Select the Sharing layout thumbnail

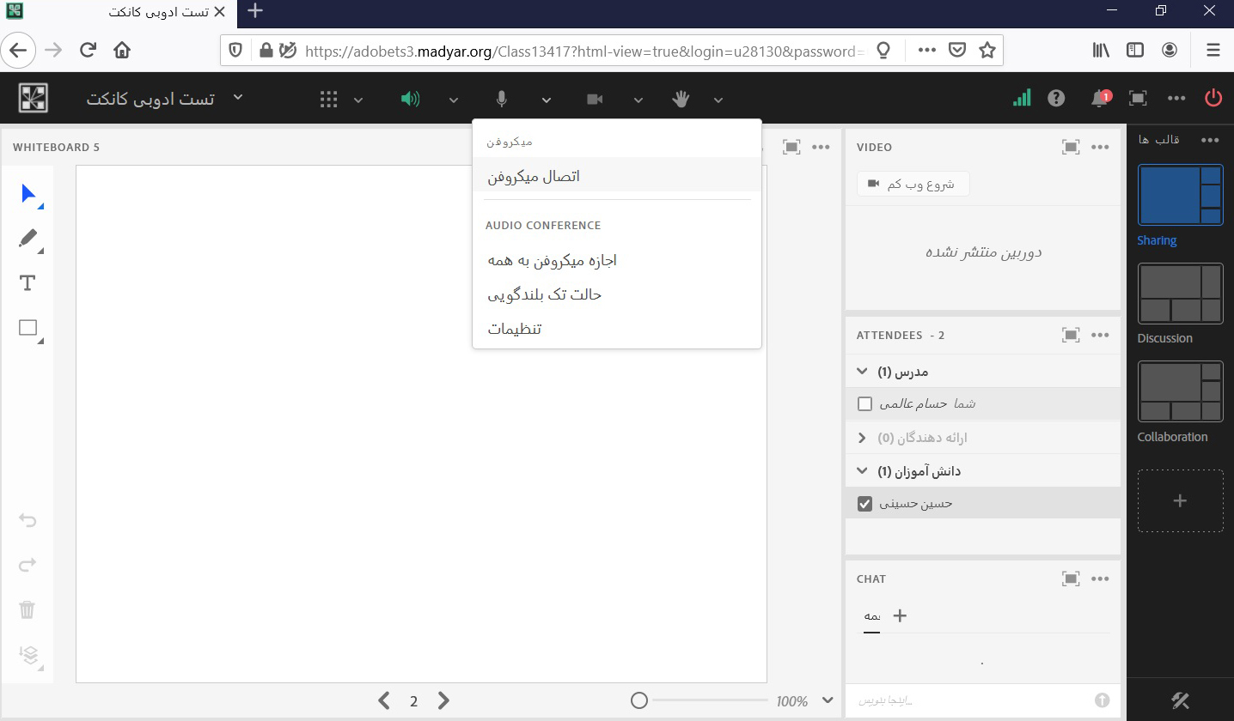point(1180,195)
